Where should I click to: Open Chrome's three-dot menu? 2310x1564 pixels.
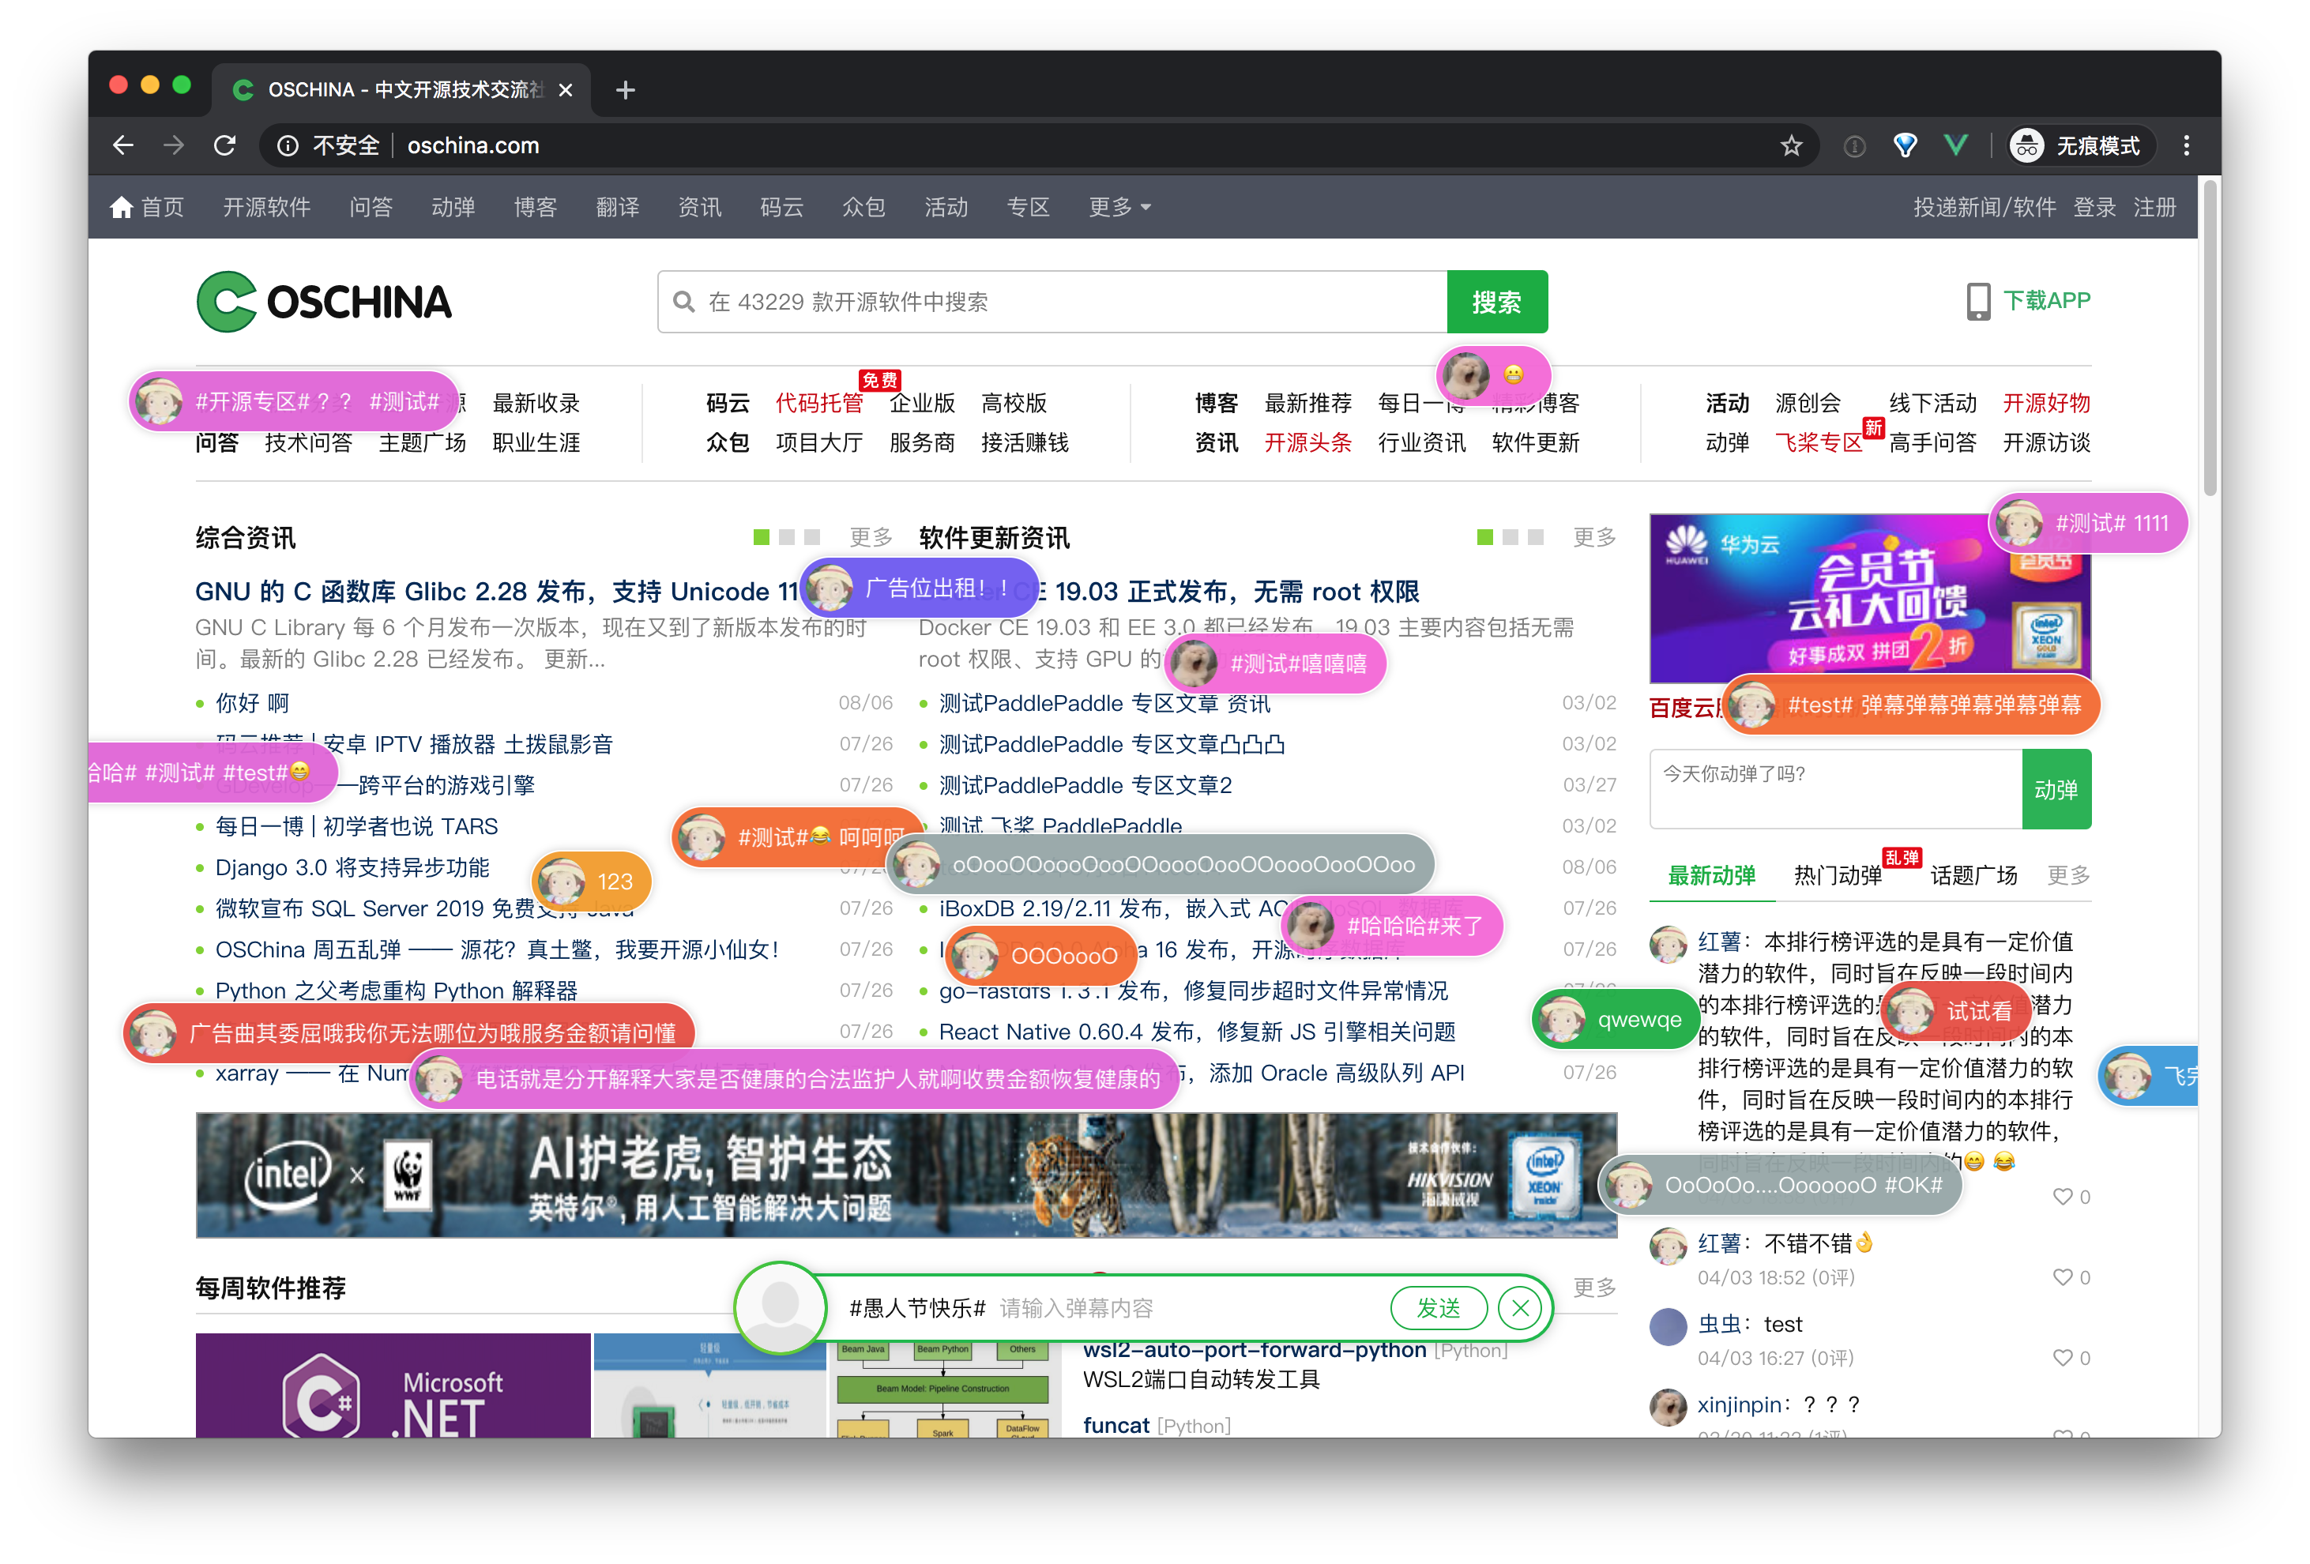[x=2186, y=145]
